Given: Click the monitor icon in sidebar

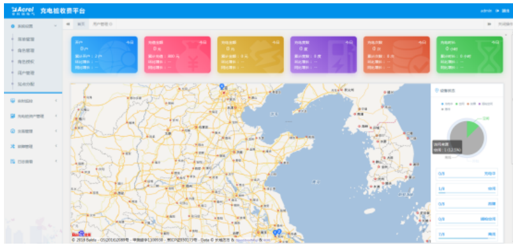Looking at the screenshot, I should point(13,101).
